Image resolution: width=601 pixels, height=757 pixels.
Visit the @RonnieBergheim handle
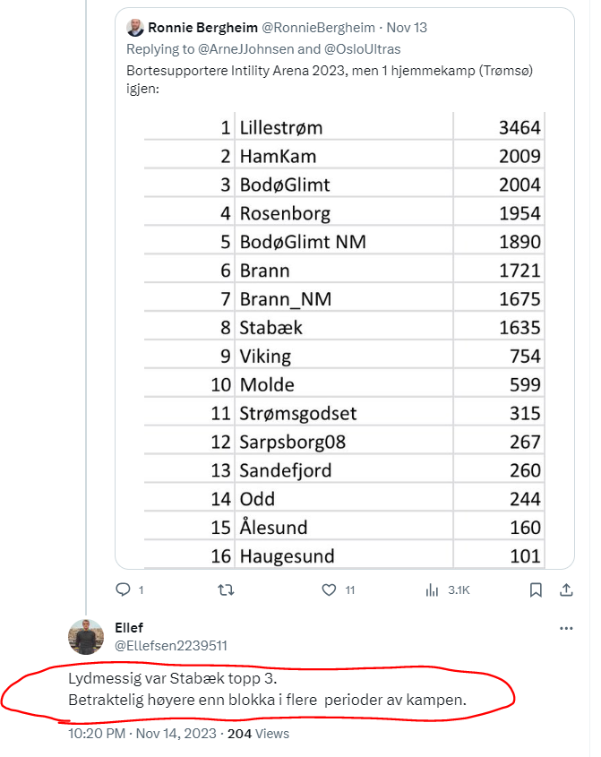click(x=318, y=28)
